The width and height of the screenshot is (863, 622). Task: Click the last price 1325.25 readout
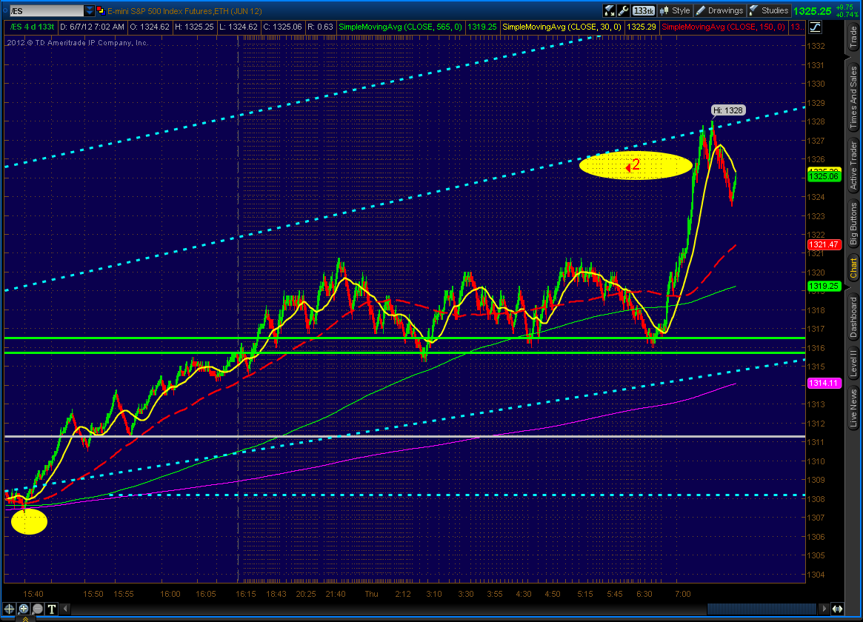click(x=813, y=11)
